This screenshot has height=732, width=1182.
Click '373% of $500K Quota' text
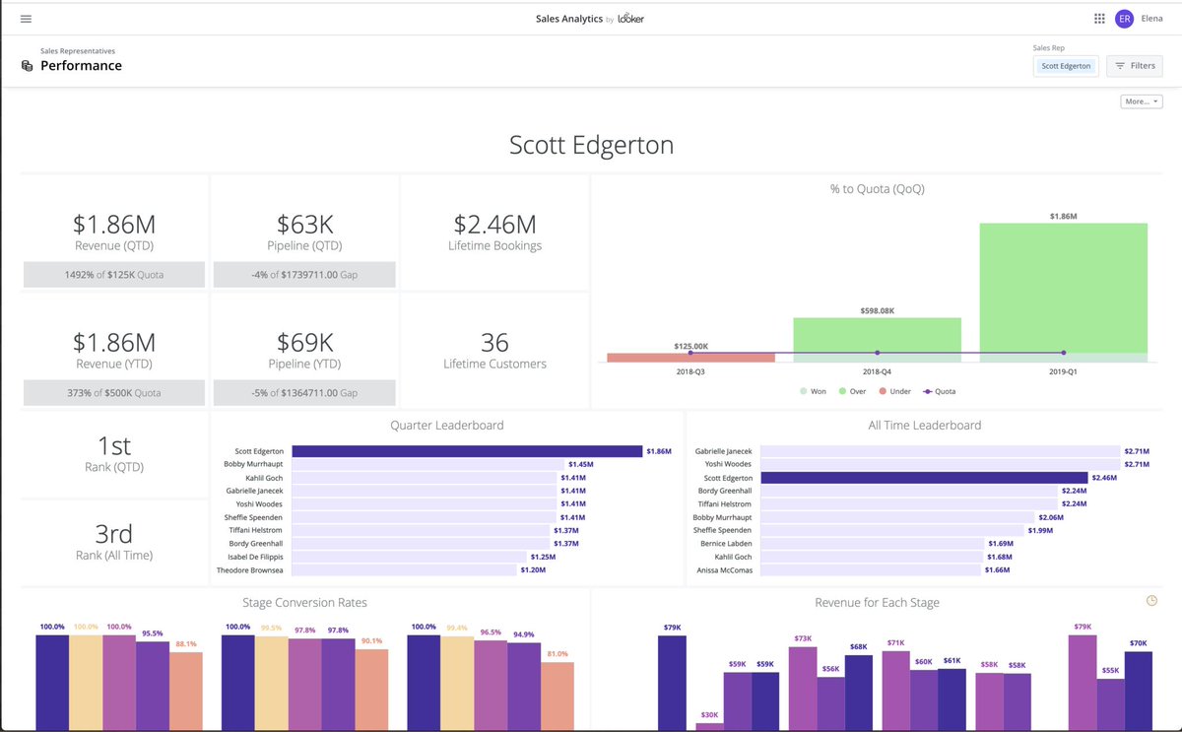tap(113, 393)
